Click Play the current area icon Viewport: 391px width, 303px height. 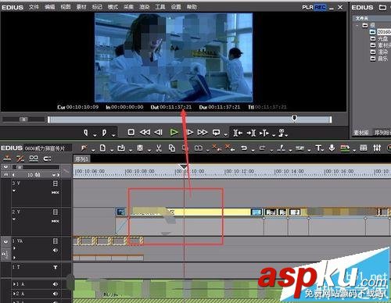point(264,133)
